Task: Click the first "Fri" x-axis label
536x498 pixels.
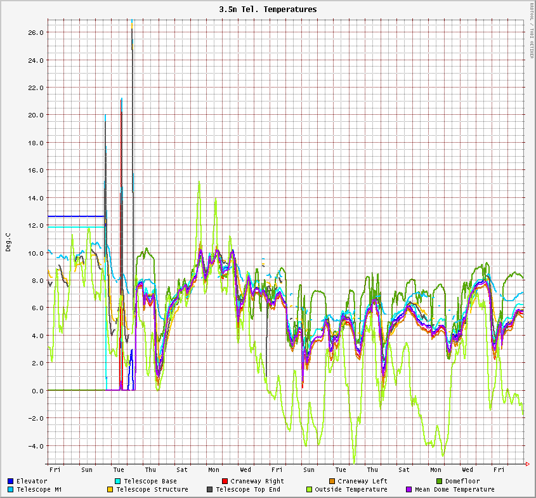Action: tap(55, 469)
